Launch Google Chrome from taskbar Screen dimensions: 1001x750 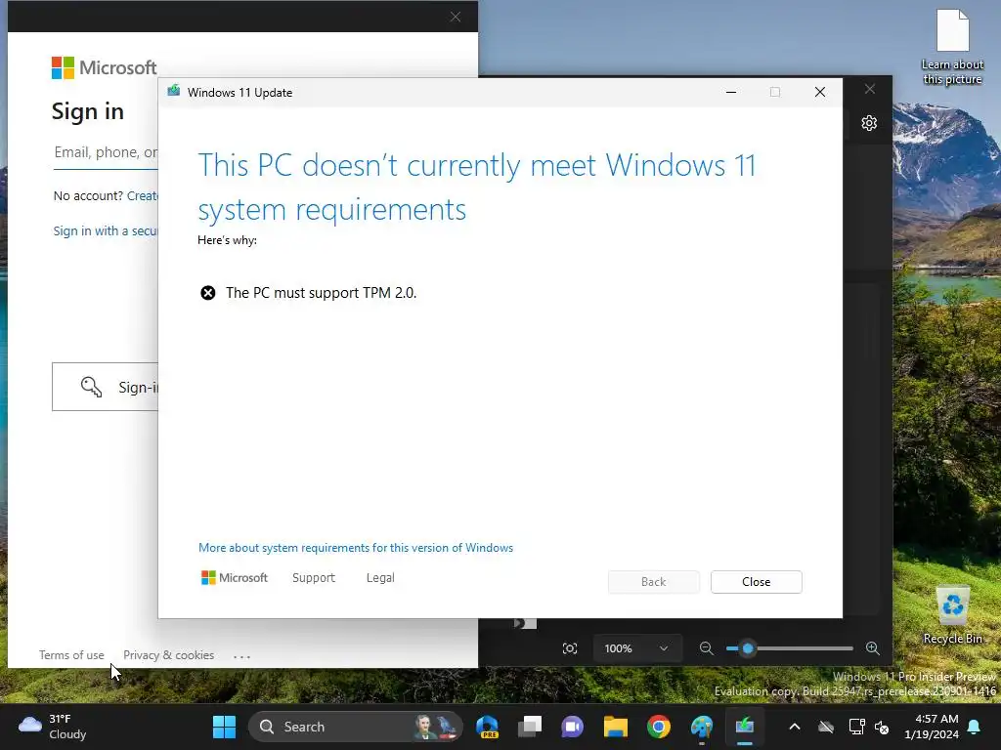(x=658, y=727)
